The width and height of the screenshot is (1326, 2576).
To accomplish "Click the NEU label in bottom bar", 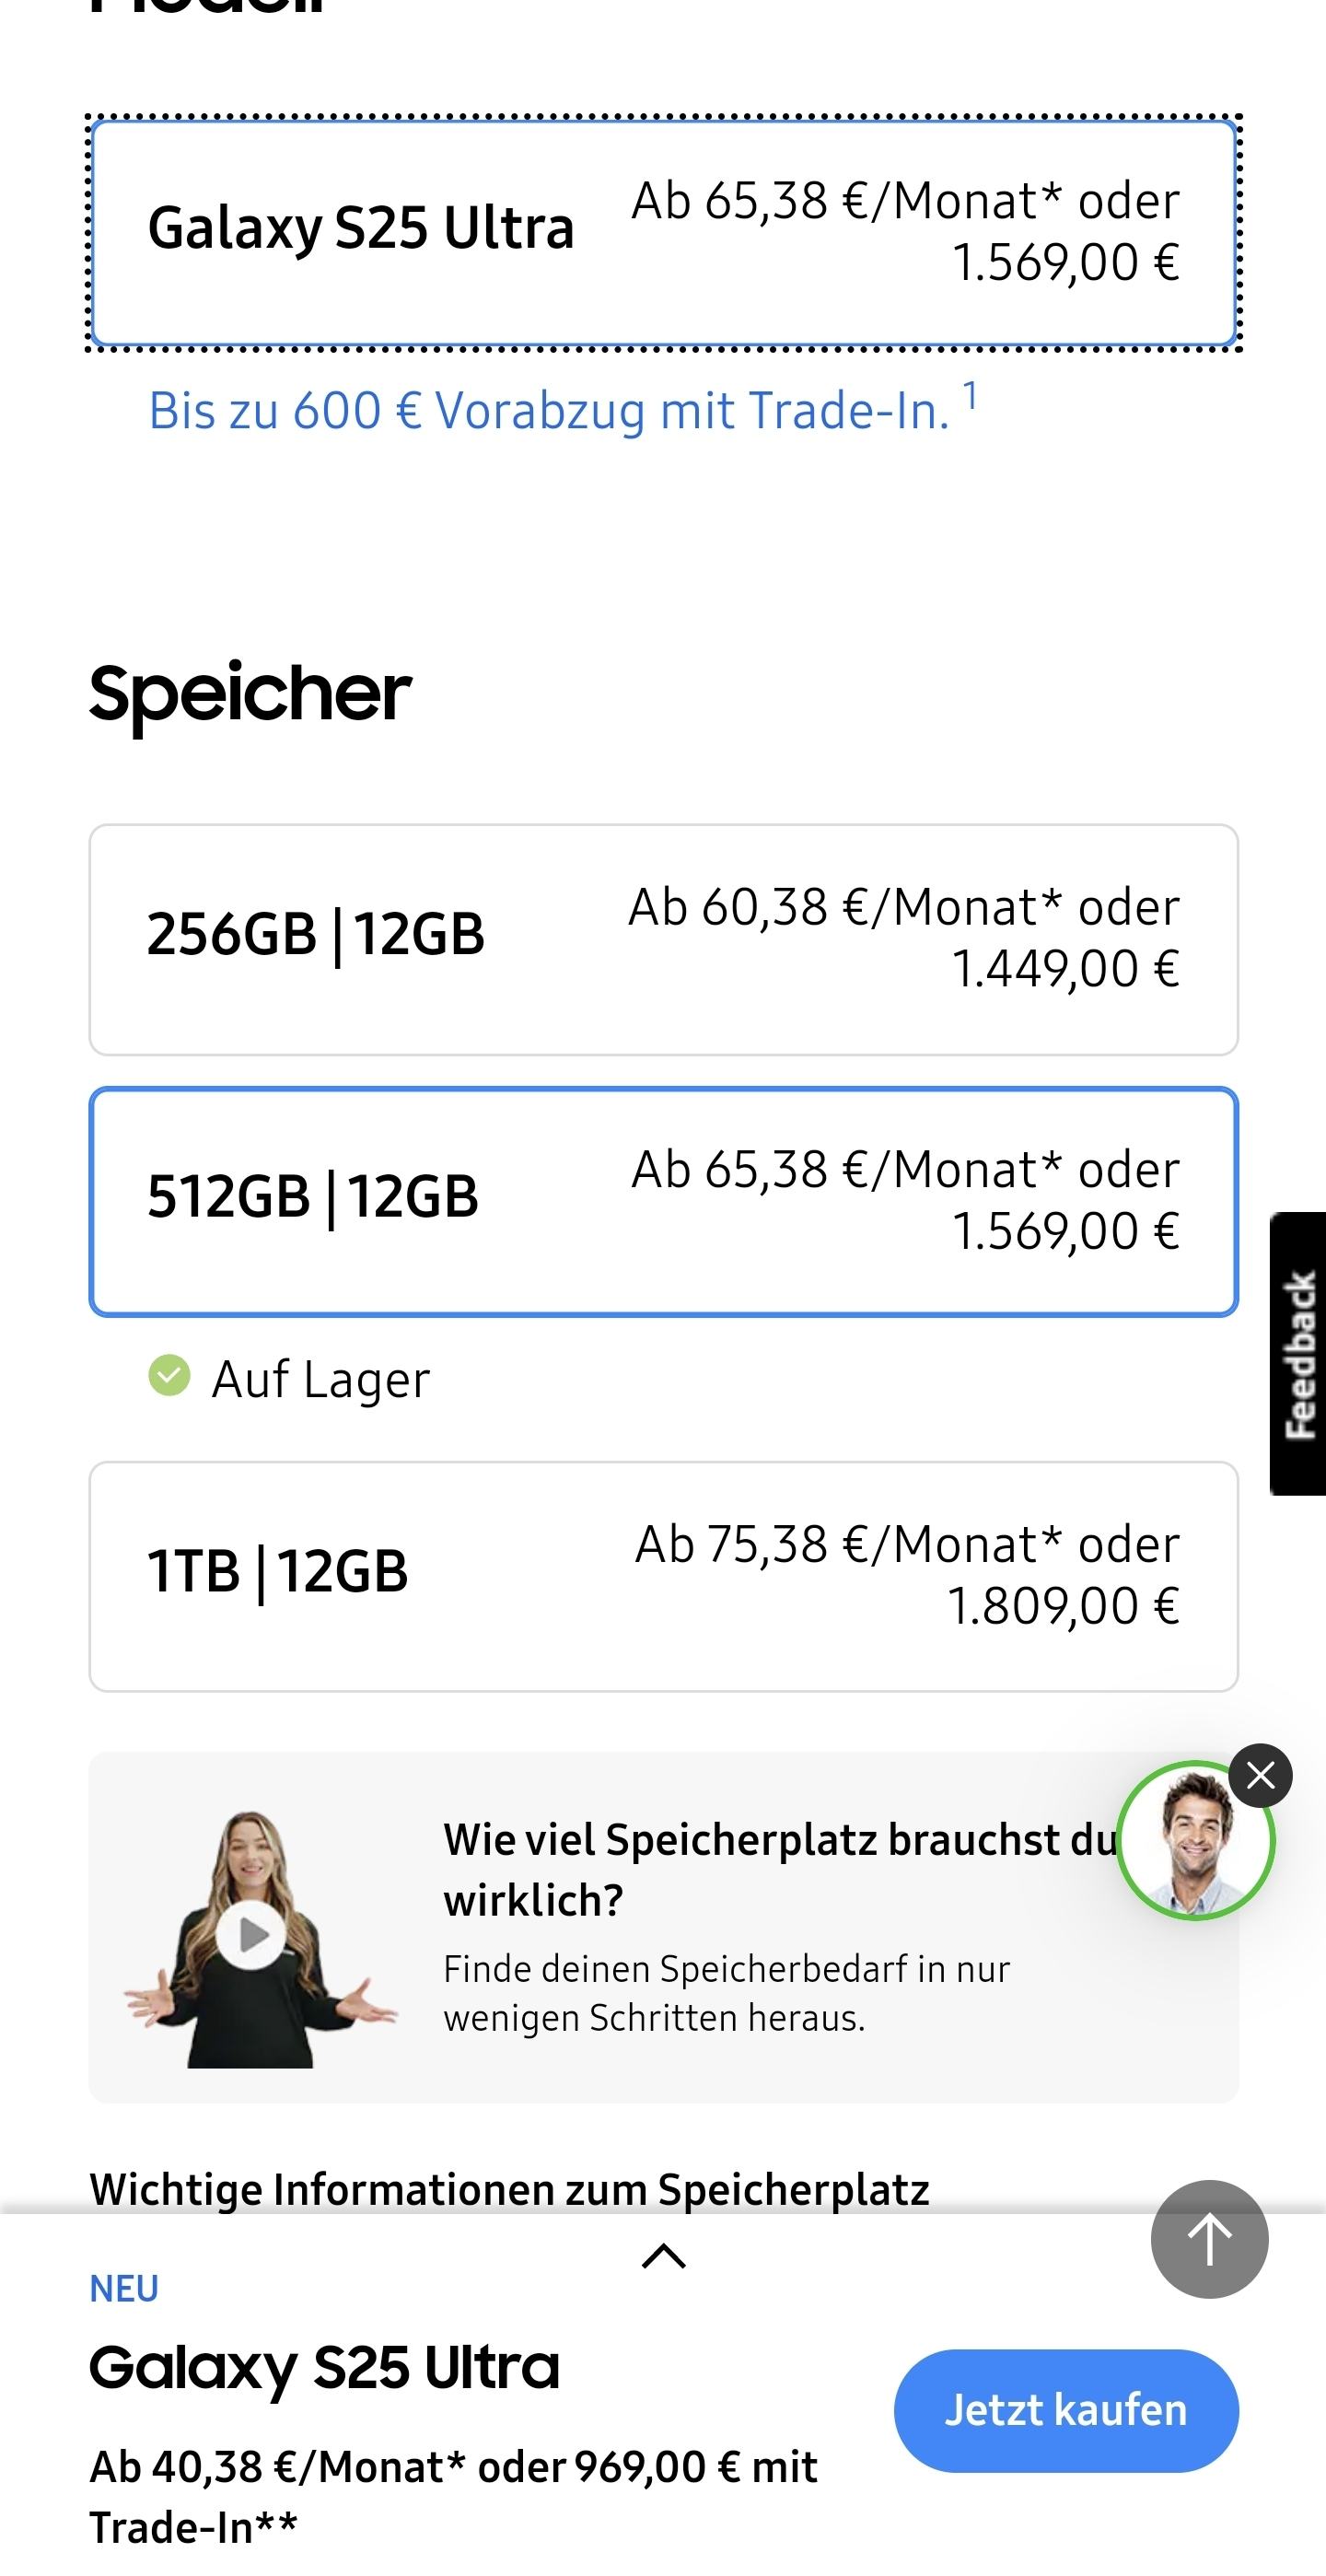I will 124,2288.
